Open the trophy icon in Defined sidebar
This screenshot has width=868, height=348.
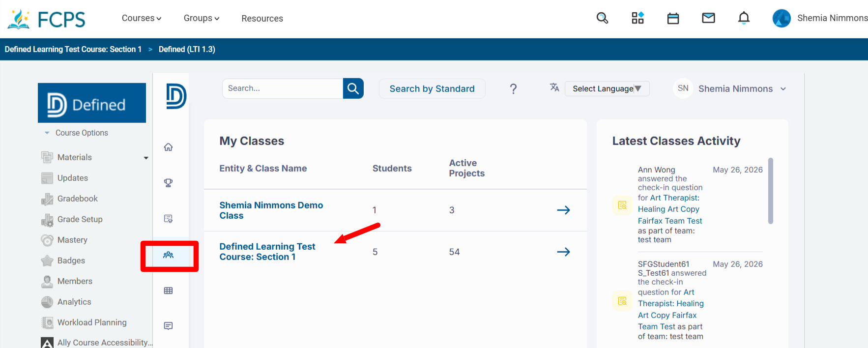(x=168, y=183)
